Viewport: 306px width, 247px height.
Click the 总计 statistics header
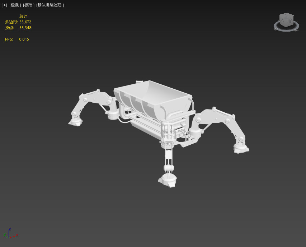23,16
